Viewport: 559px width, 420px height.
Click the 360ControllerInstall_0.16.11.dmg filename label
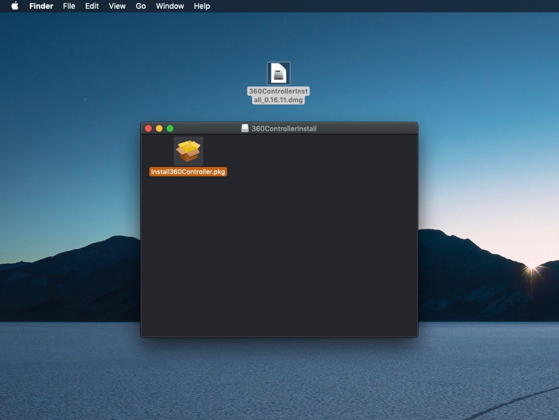click(278, 95)
